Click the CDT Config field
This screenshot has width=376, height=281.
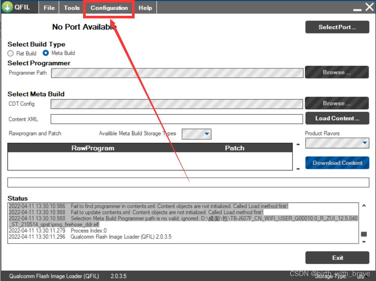point(177,104)
